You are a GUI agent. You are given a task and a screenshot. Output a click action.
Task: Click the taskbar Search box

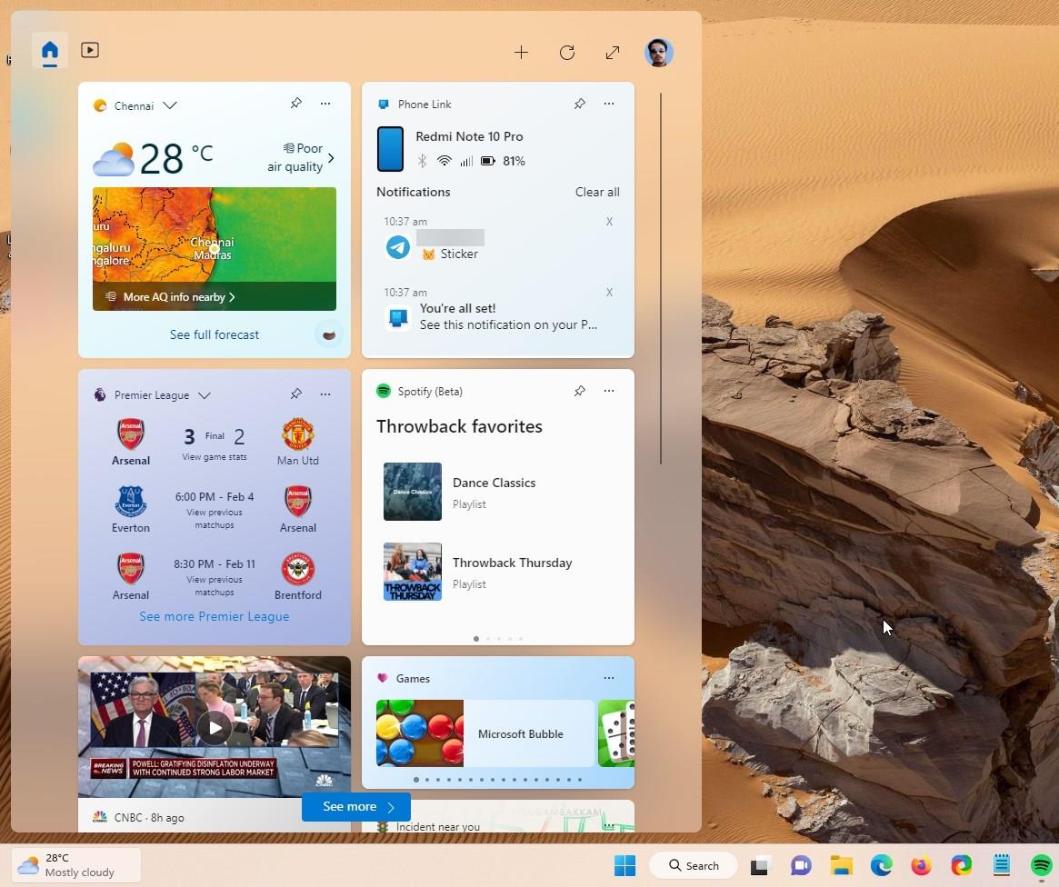pyautogui.click(x=693, y=865)
